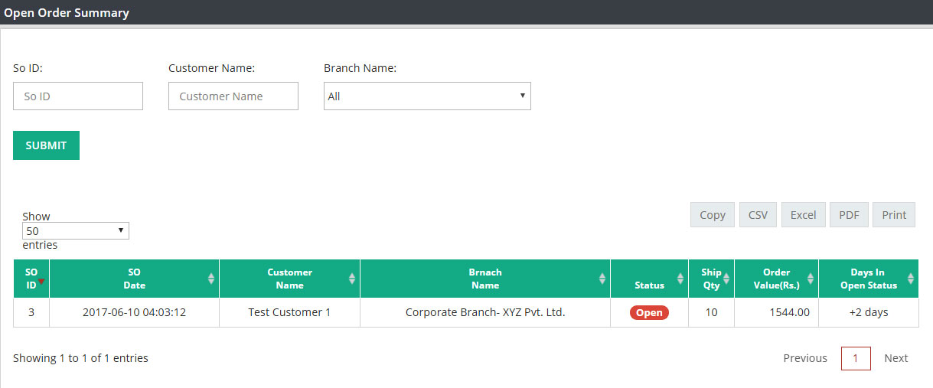
Task: Focus the Customer Name text box
Action: tap(233, 96)
